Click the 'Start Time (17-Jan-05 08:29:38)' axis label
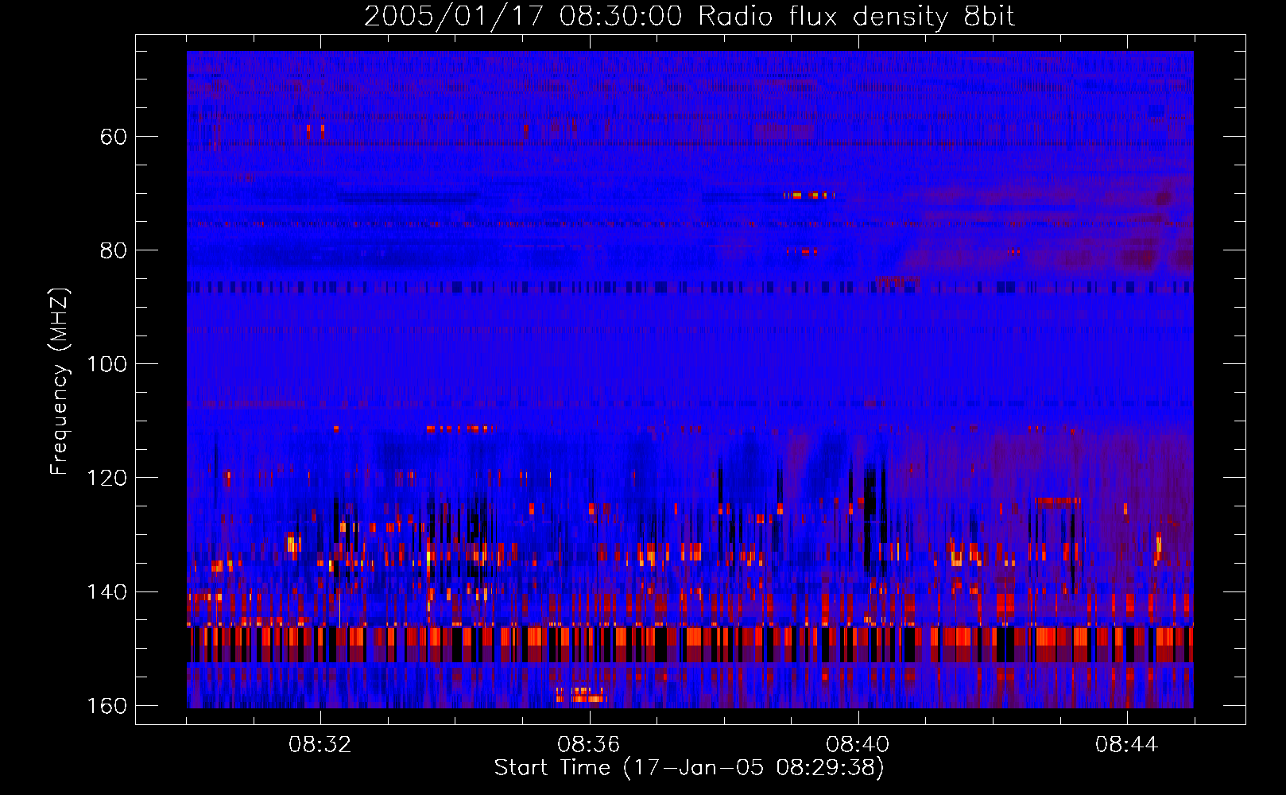The height and width of the screenshot is (795, 1286). point(689,768)
